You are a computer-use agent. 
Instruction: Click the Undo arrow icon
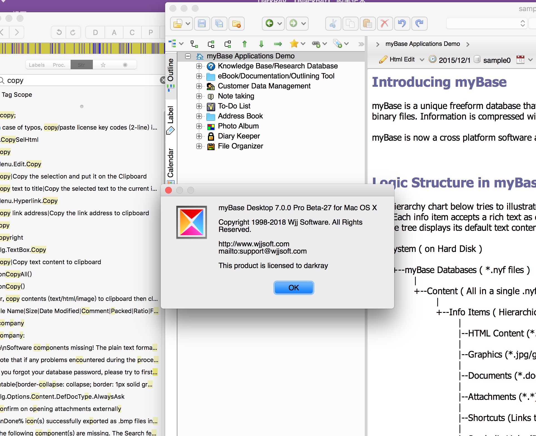coord(402,24)
